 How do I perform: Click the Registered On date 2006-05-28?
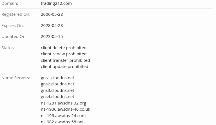52,14
